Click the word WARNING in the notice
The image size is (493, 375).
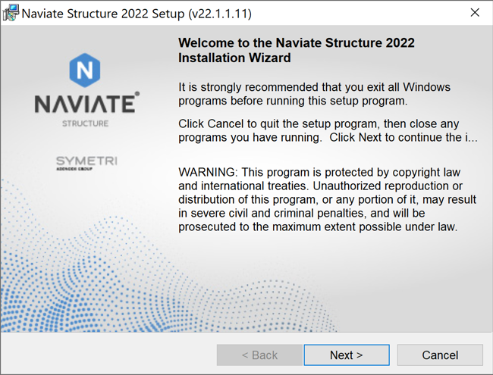(x=208, y=173)
